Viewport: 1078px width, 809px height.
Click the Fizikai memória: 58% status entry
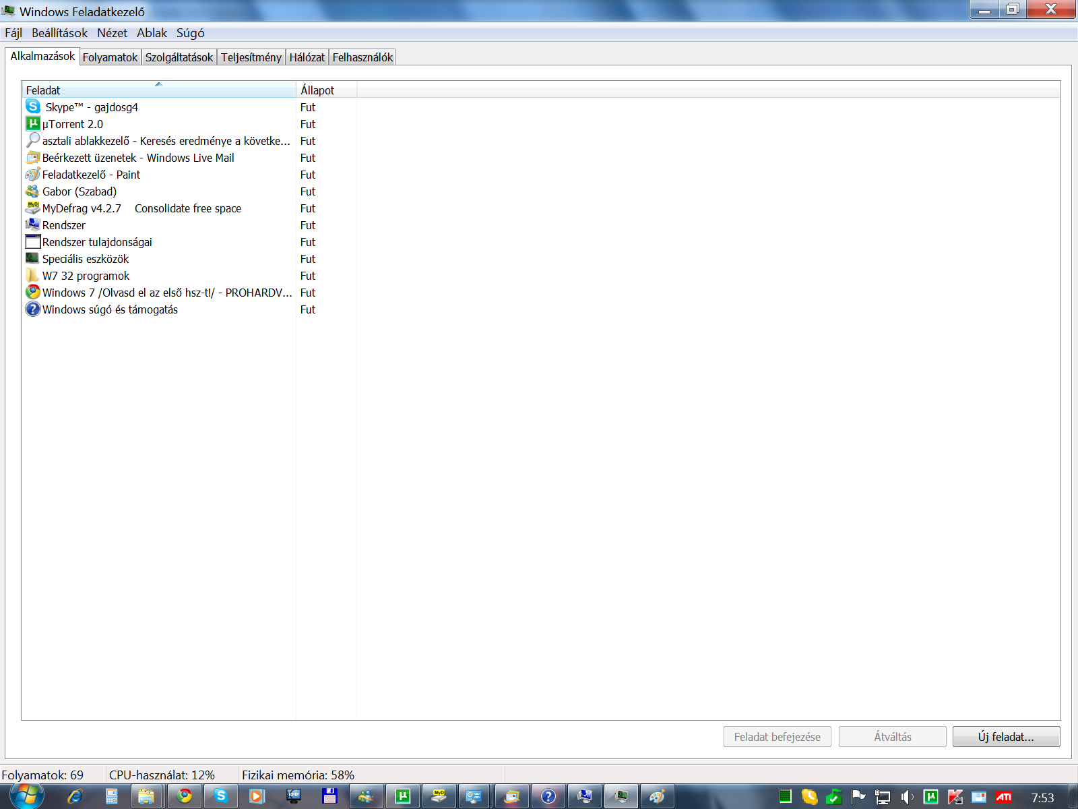point(298,775)
